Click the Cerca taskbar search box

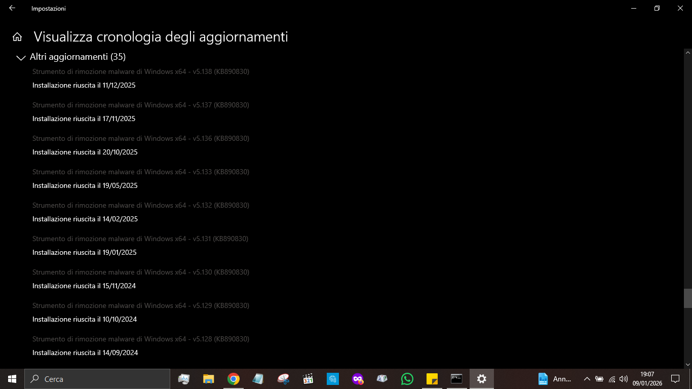tap(97, 379)
